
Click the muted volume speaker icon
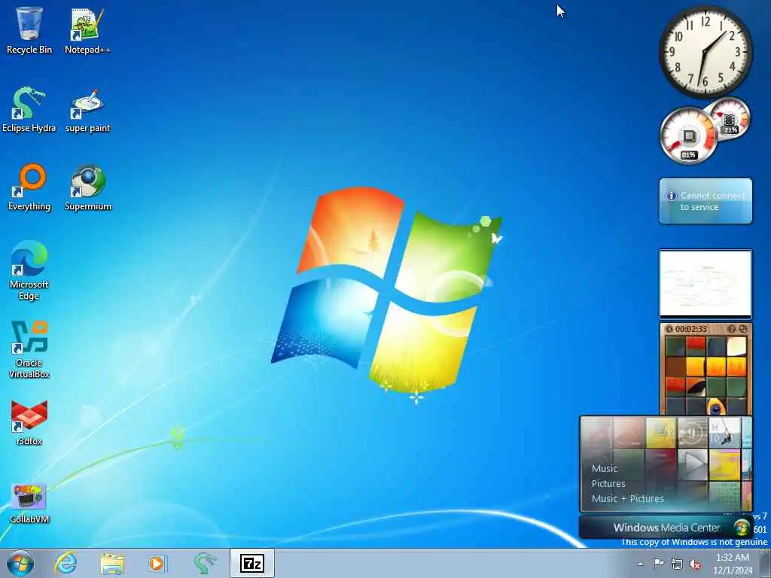[x=695, y=564]
